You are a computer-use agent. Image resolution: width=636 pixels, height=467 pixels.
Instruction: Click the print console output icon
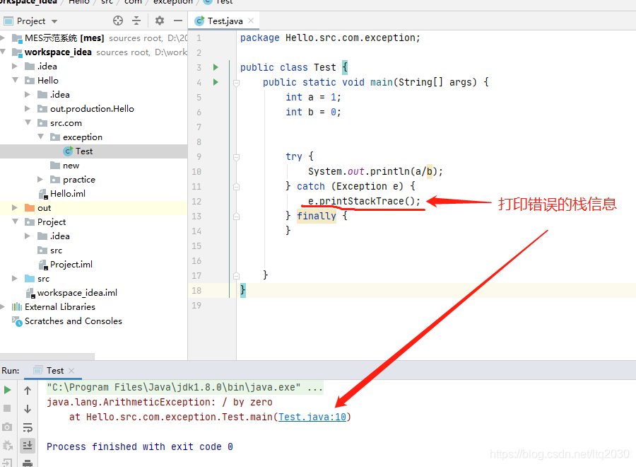tap(28, 463)
